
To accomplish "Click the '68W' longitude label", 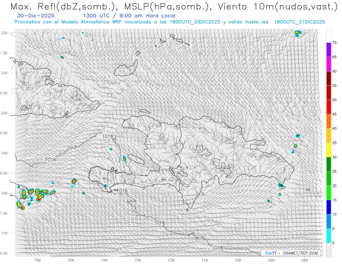I will point(304,260).
